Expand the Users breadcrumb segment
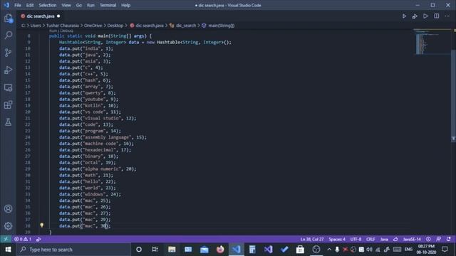 pos(36,26)
